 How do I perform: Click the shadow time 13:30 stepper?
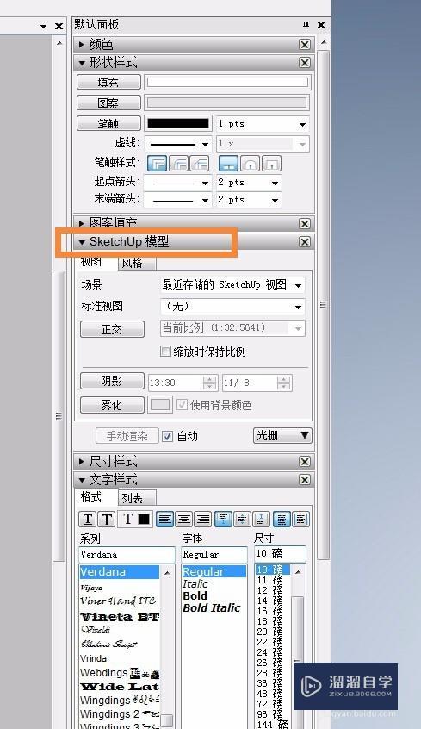[x=209, y=383]
